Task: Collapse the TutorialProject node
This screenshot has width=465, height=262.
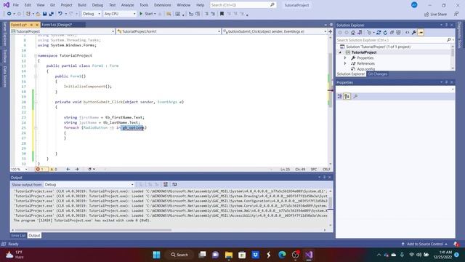Action: coord(341,52)
